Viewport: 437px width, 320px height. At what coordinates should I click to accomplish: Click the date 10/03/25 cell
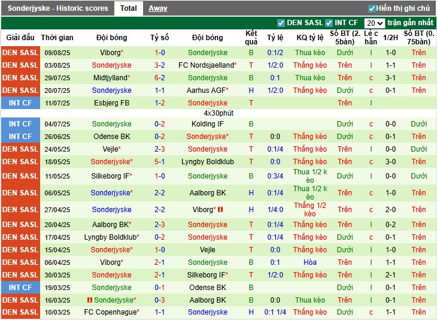coord(57,312)
